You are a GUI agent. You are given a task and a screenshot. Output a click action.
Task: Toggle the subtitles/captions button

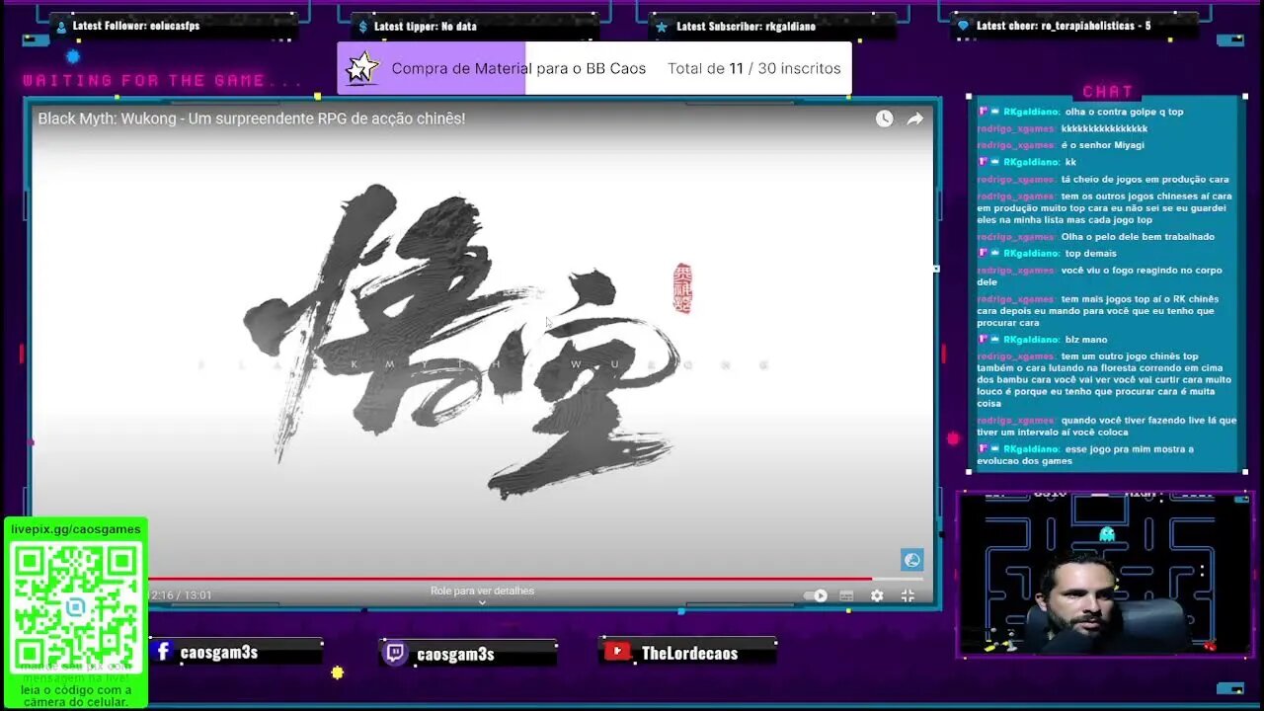pyautogui.click(x=846, y=595)
